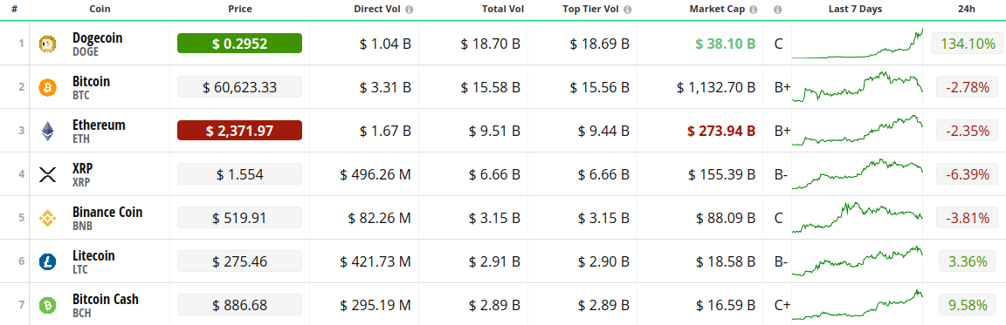Click the Bitcoin Cash green logo
The height and width of the screenshot is (325, 1006).
(48, 305)
